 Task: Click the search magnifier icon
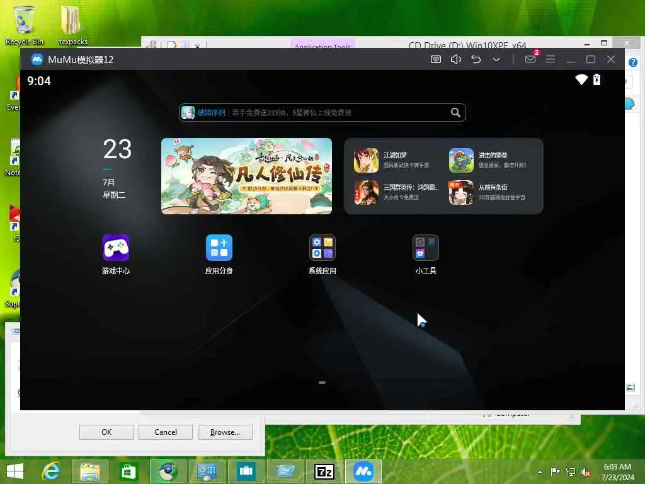coord(455,112)
